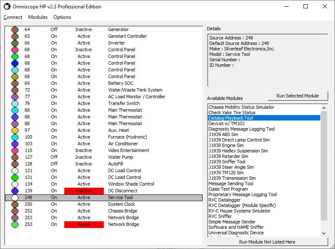
Task: Click the Omniscope app icon in title bar
Action: click(7, 6)
